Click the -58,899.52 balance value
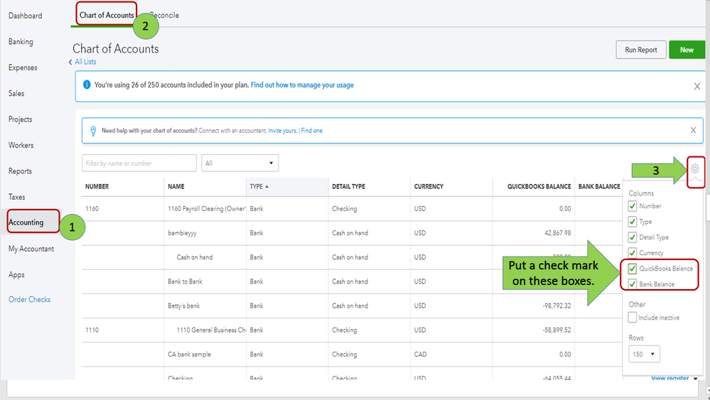 (556, 330)
